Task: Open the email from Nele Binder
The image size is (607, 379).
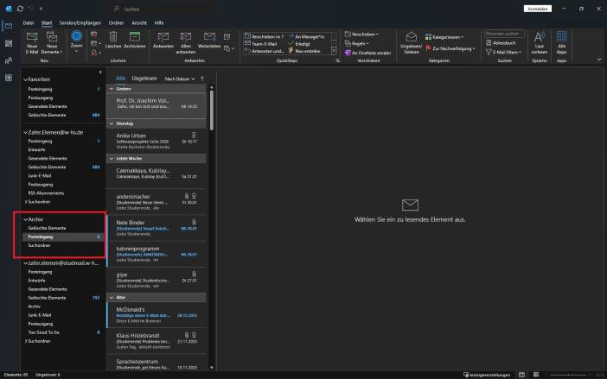Action: coord(156,225)
